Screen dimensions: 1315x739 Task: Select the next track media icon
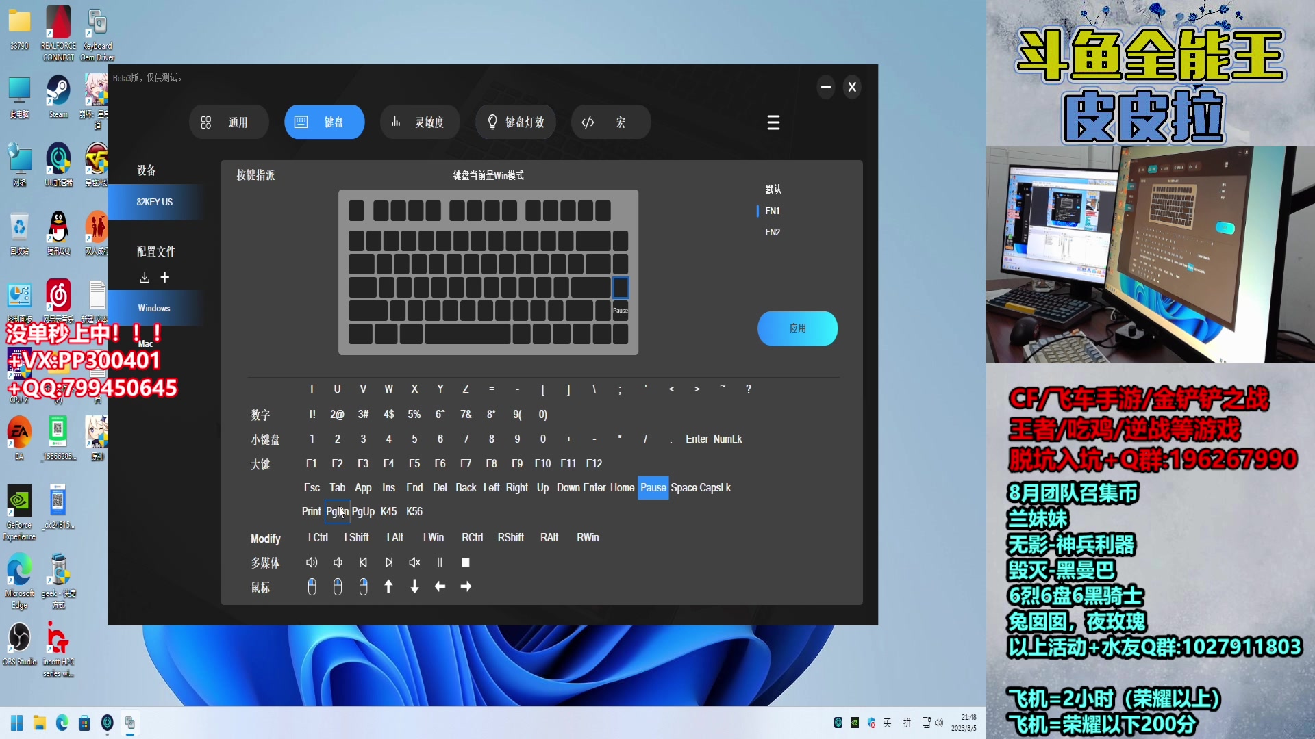389,562
